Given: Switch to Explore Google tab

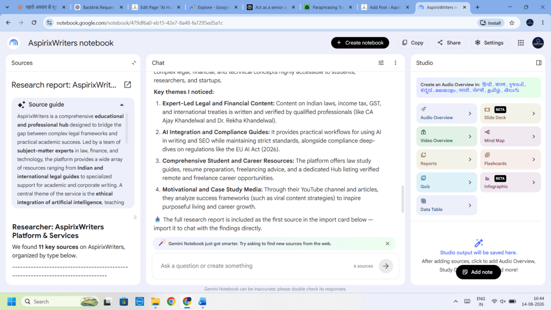Looking at the screenshot, I should coord(213,7).
